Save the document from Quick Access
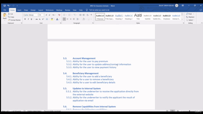Screen dimensions: 203x114 pyautogui.click(x=5, y=6)
